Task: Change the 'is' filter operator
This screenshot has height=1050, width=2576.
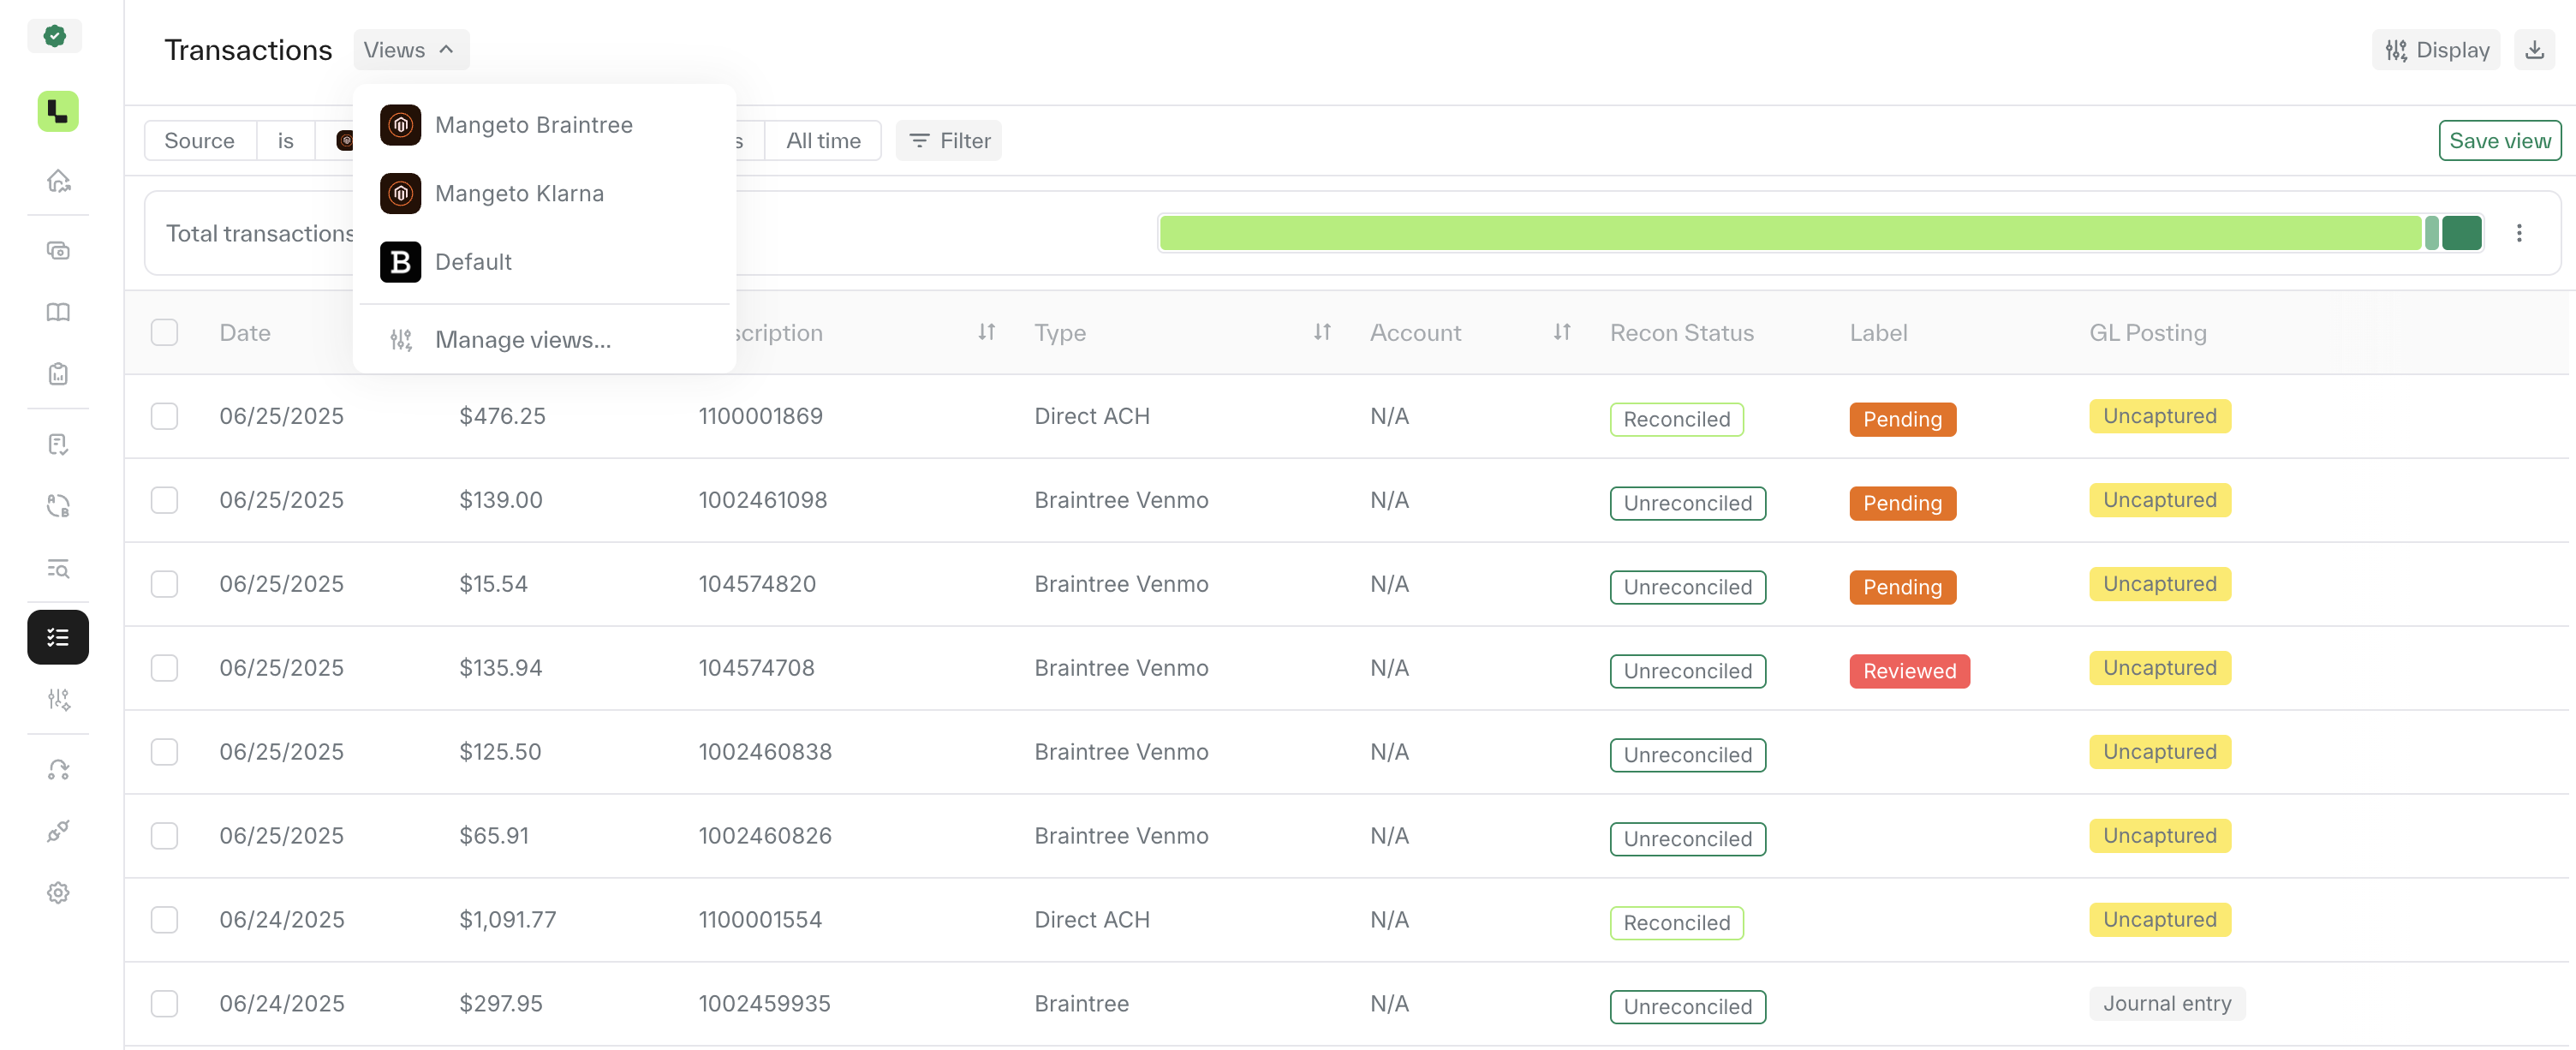Action: pos(286,141)
